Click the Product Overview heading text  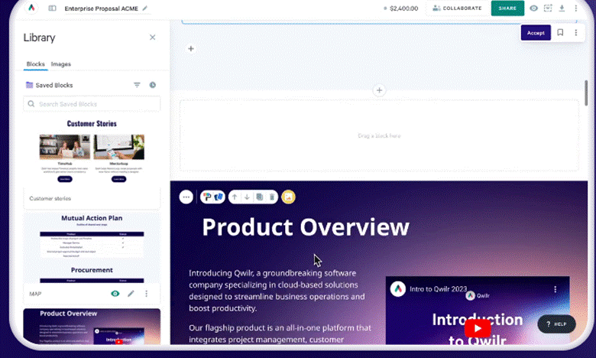[x=305, y=227]
